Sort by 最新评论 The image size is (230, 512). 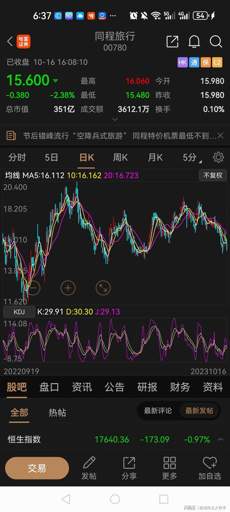coord(158,411)
